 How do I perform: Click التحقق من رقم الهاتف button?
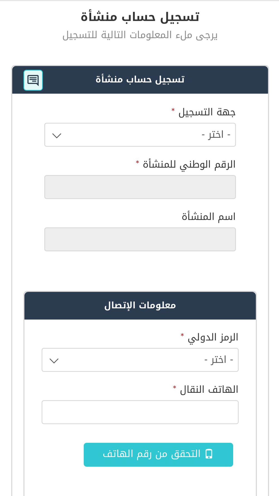pyautogui.click(x=158, y=454)
